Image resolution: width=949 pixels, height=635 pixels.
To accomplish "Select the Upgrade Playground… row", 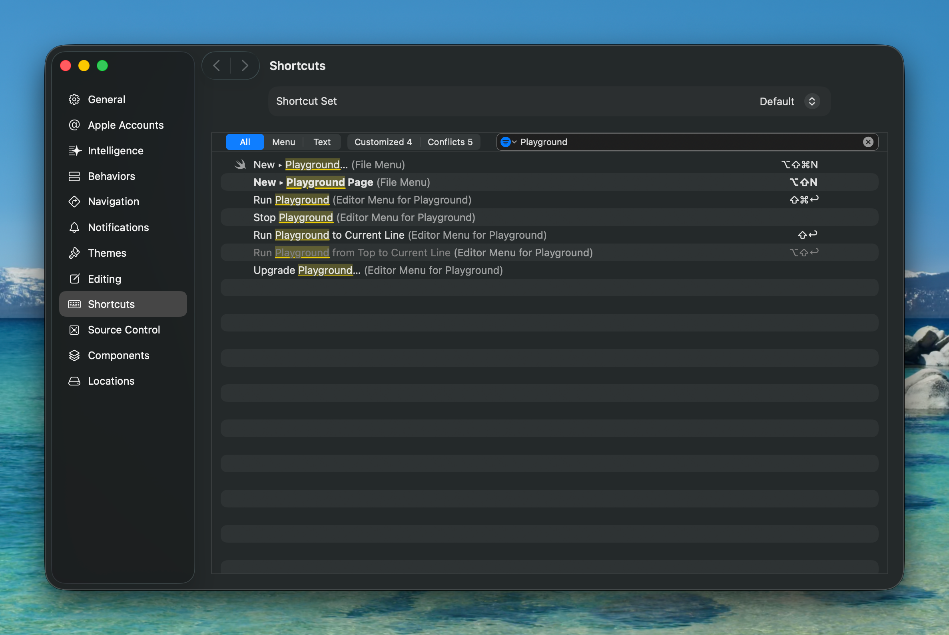I will [549, 270].
